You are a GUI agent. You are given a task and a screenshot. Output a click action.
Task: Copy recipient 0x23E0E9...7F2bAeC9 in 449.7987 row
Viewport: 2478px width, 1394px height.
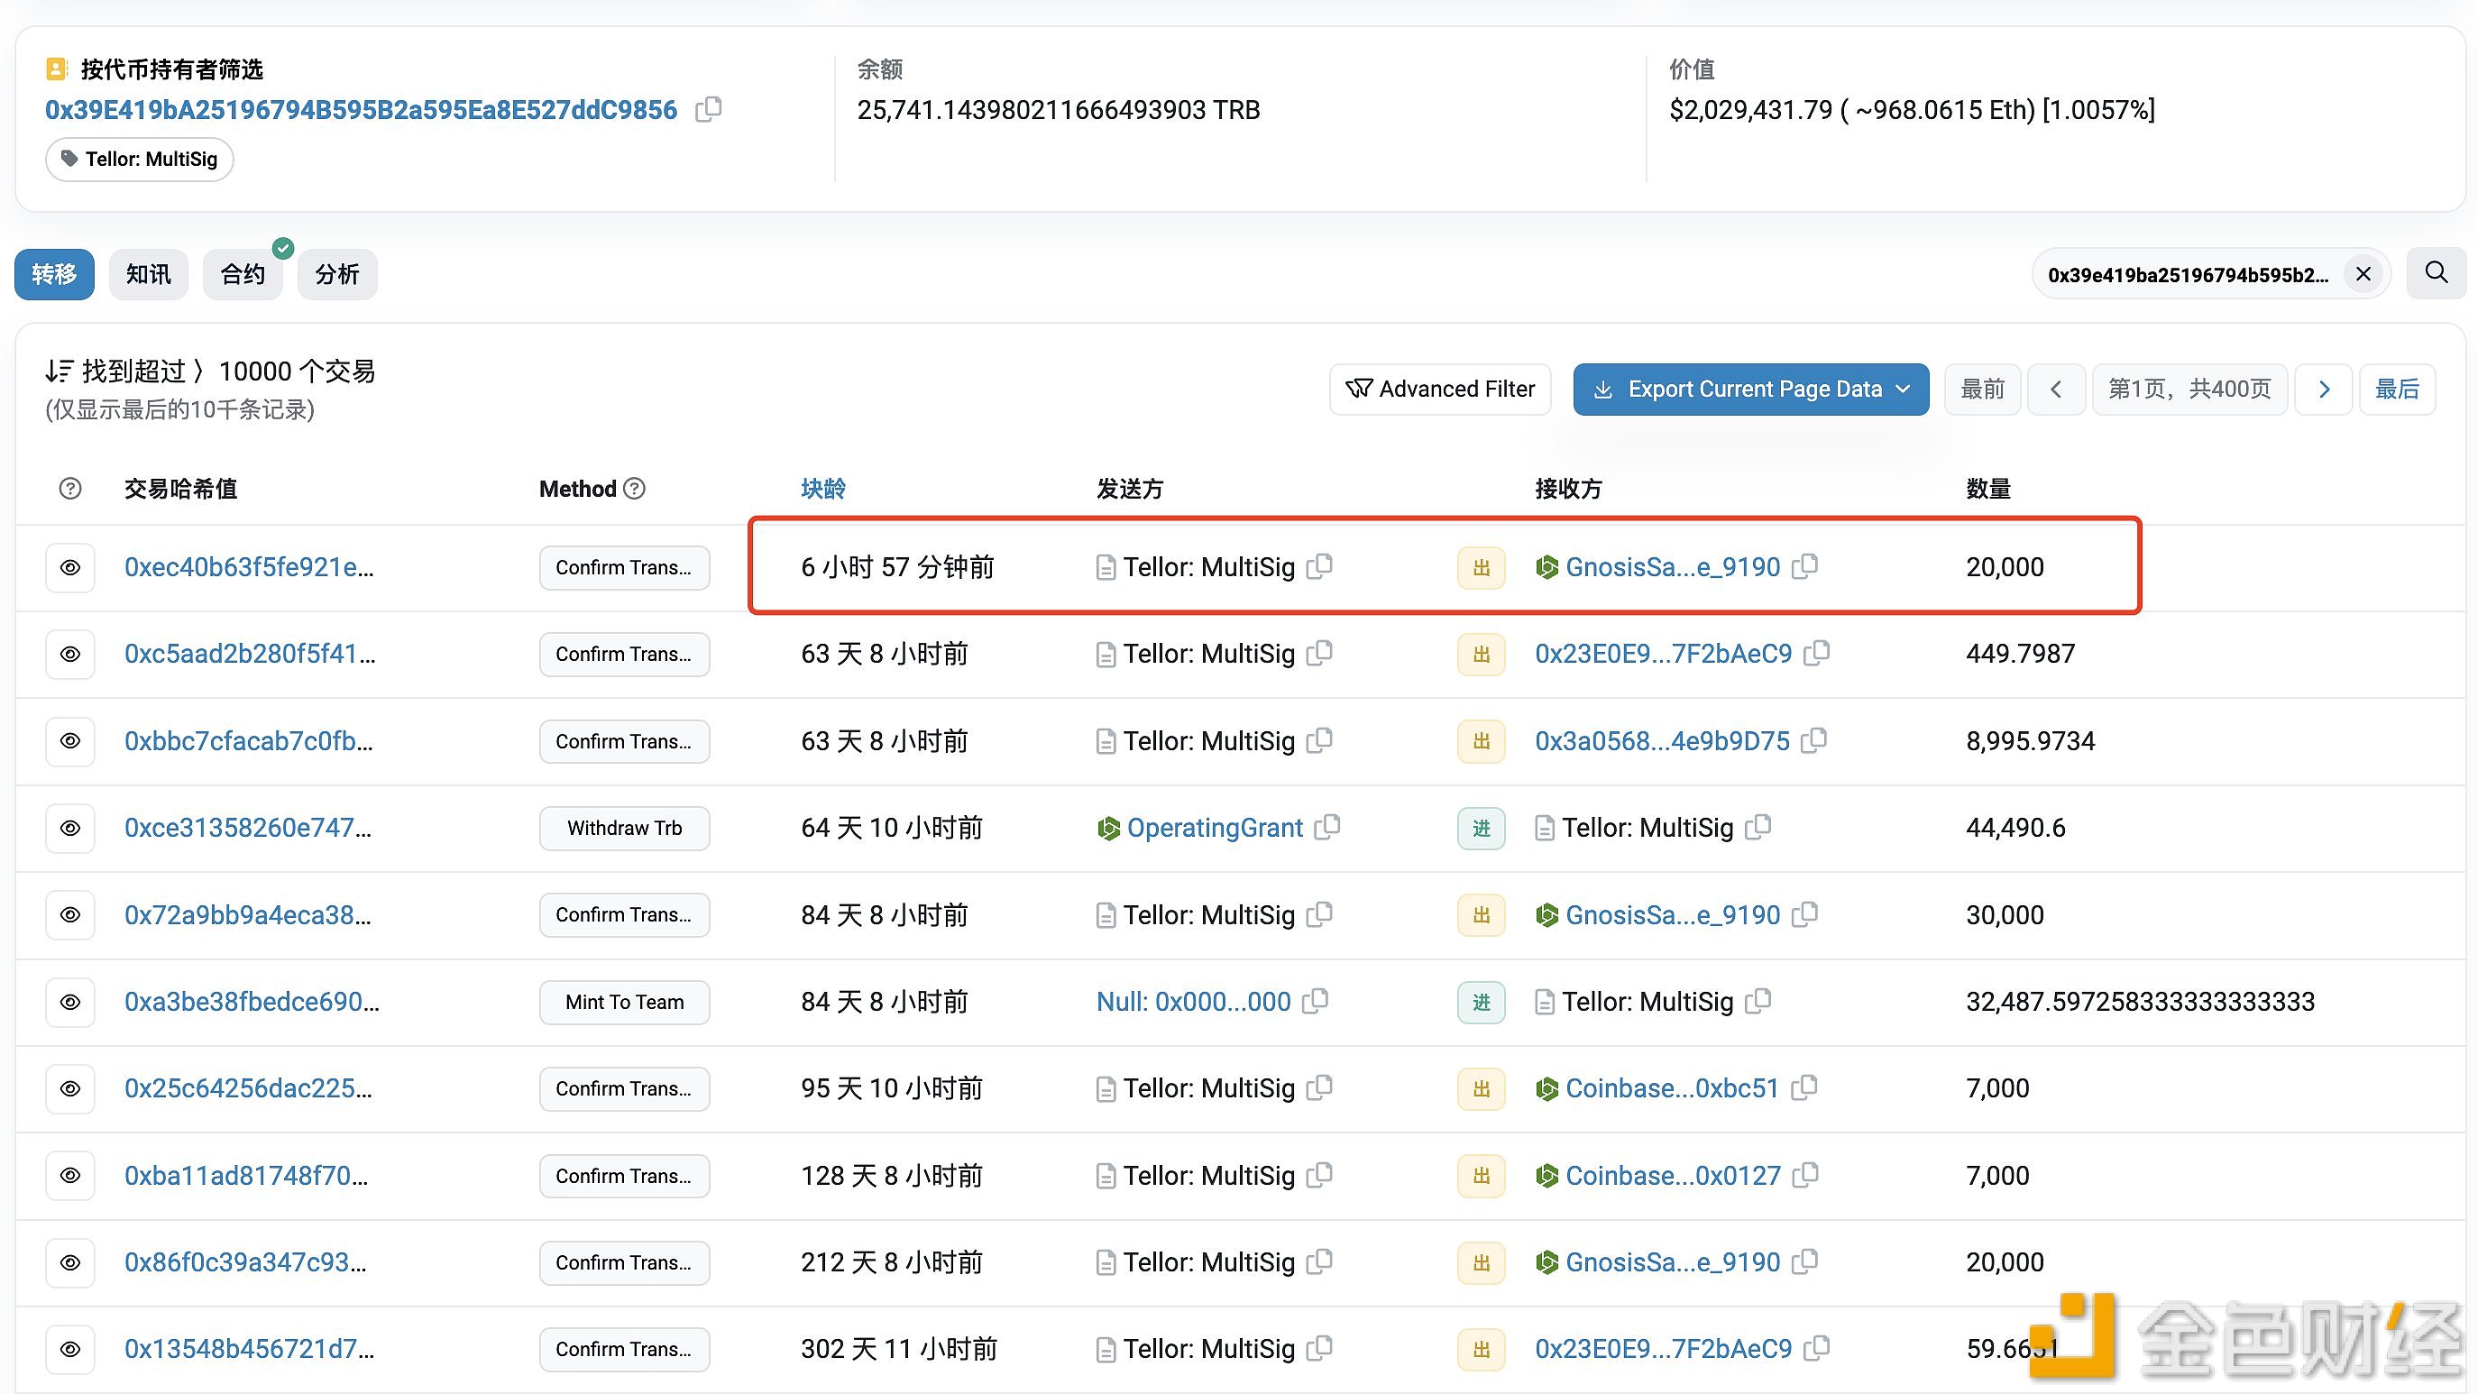pos(1816,653)
